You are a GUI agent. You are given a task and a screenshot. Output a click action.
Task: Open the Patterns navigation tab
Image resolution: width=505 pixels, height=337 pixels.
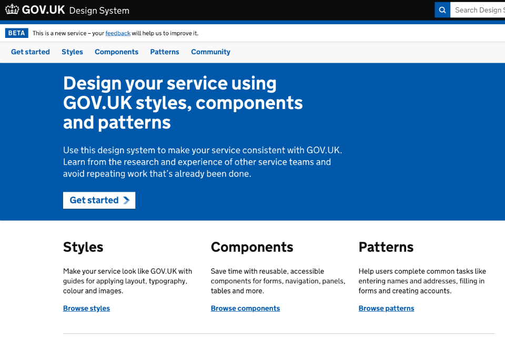pyautogui.click(x=165, y=52)
